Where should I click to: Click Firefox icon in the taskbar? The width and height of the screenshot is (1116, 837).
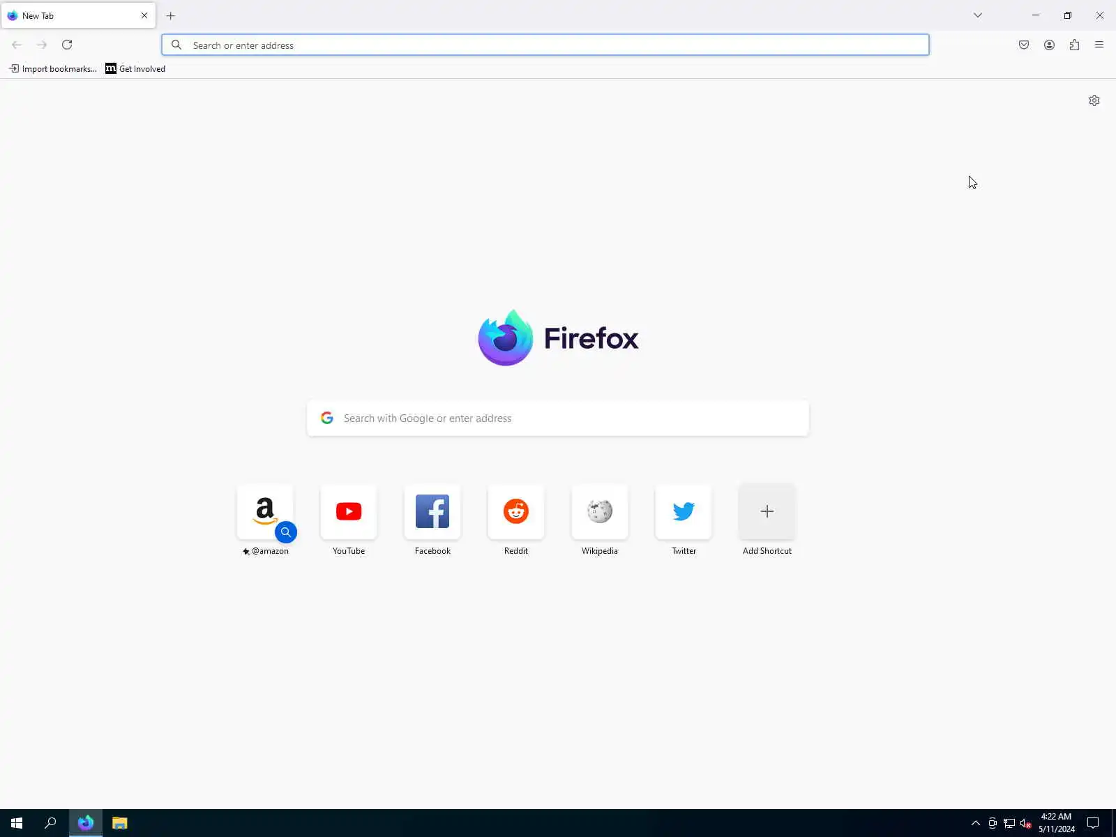(86, 823)
